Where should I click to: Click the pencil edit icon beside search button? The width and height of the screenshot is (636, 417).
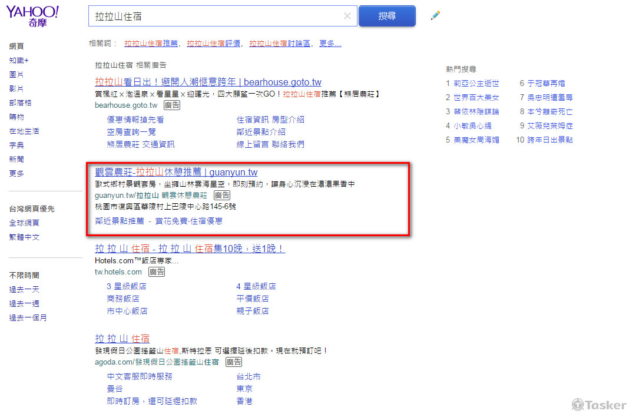pos(435,16)
